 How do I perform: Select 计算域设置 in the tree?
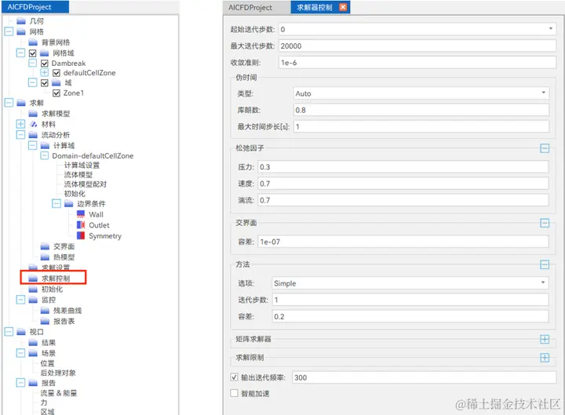[x=82, y=166]
